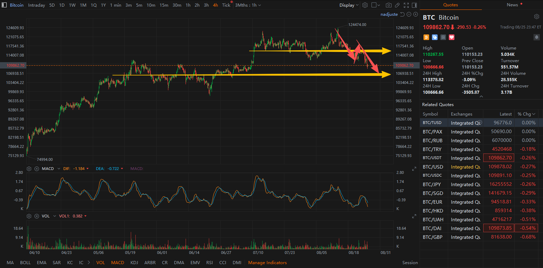
Task: Click the nadjuste adjustment label
Action: point(389,14)
